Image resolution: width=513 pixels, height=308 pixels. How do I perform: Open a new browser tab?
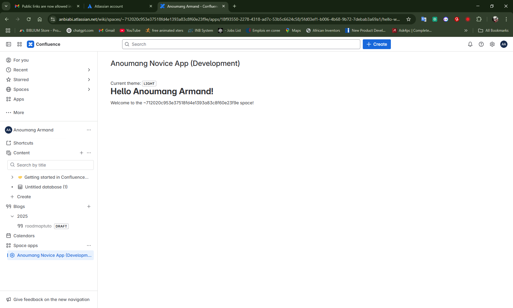[x=235, y=6]
